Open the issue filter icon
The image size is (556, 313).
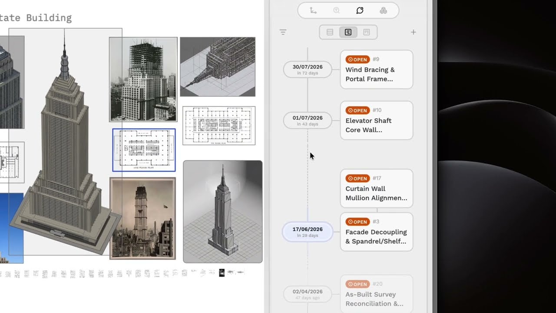[x=283, y=32]
